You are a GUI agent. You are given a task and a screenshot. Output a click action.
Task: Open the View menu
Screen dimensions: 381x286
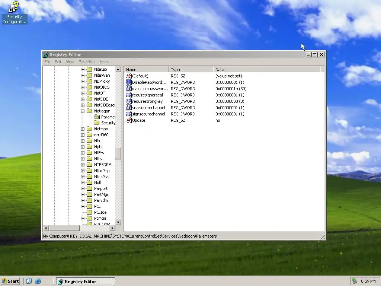pos(70,62)
